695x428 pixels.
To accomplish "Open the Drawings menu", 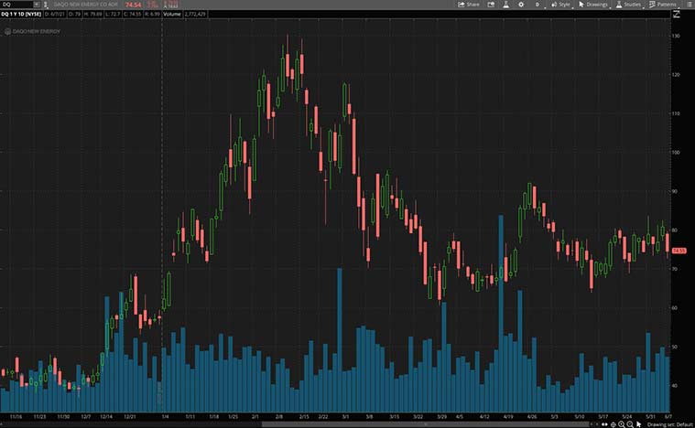I will point(594,5).
